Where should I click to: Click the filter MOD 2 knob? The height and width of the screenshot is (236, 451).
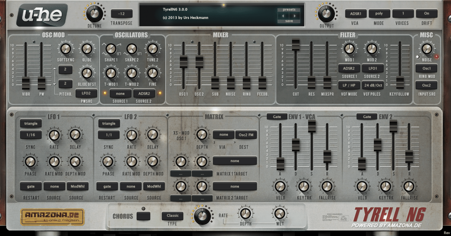tap(372, 49)
